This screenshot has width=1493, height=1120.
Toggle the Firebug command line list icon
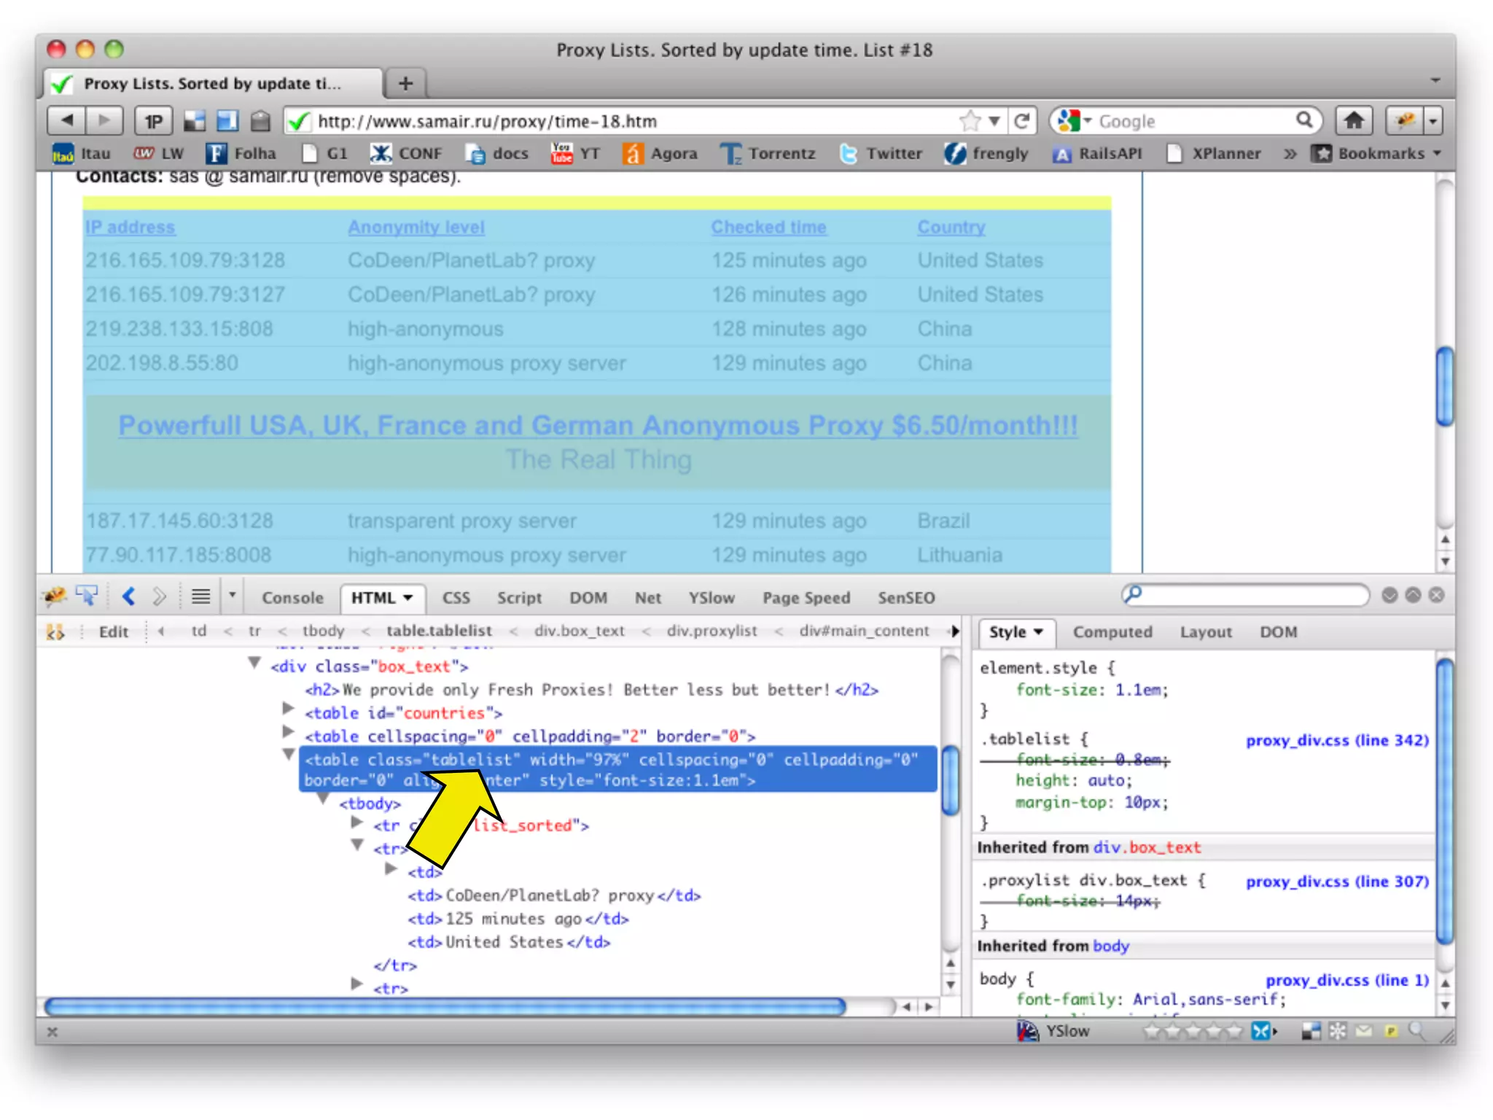[200, 596]
